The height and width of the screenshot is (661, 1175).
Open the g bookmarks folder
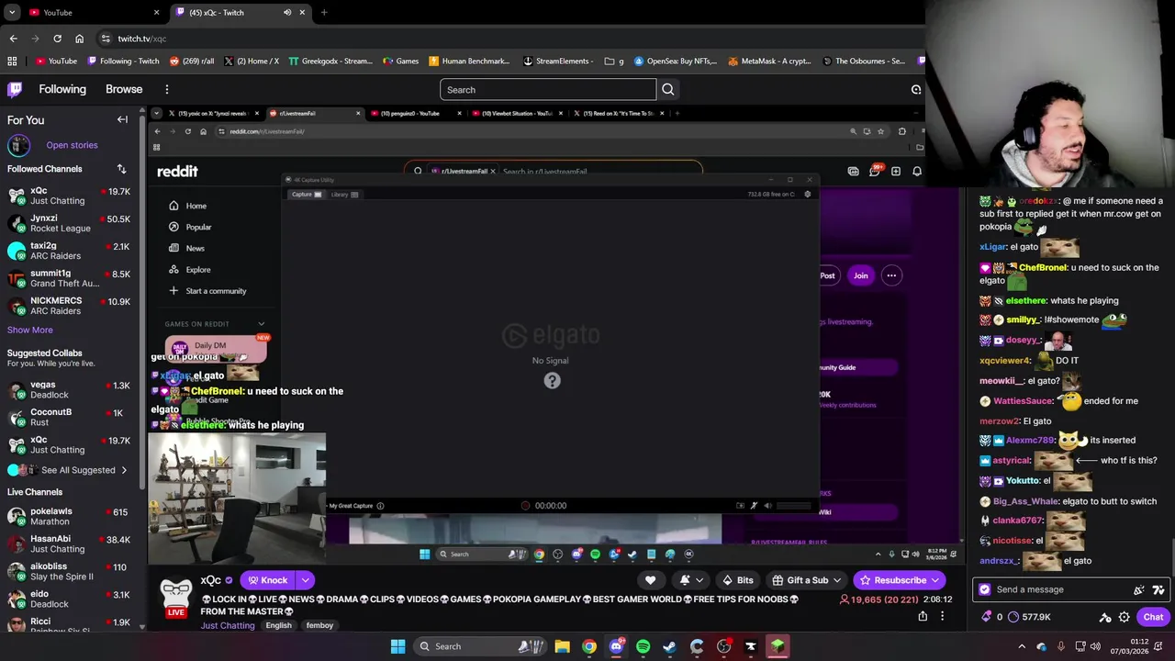coord(614,61)
